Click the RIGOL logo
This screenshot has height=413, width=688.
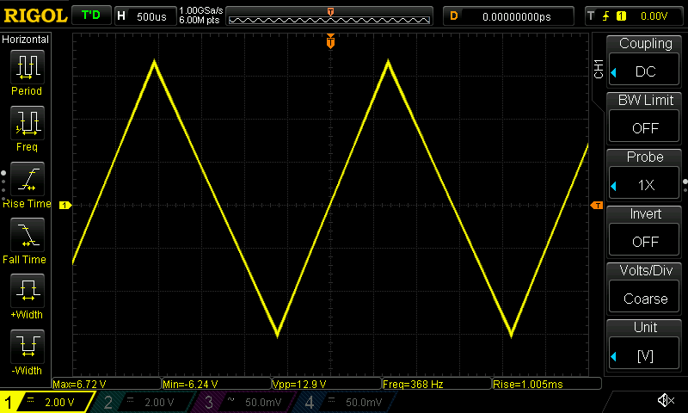click(x=35, y=15)
